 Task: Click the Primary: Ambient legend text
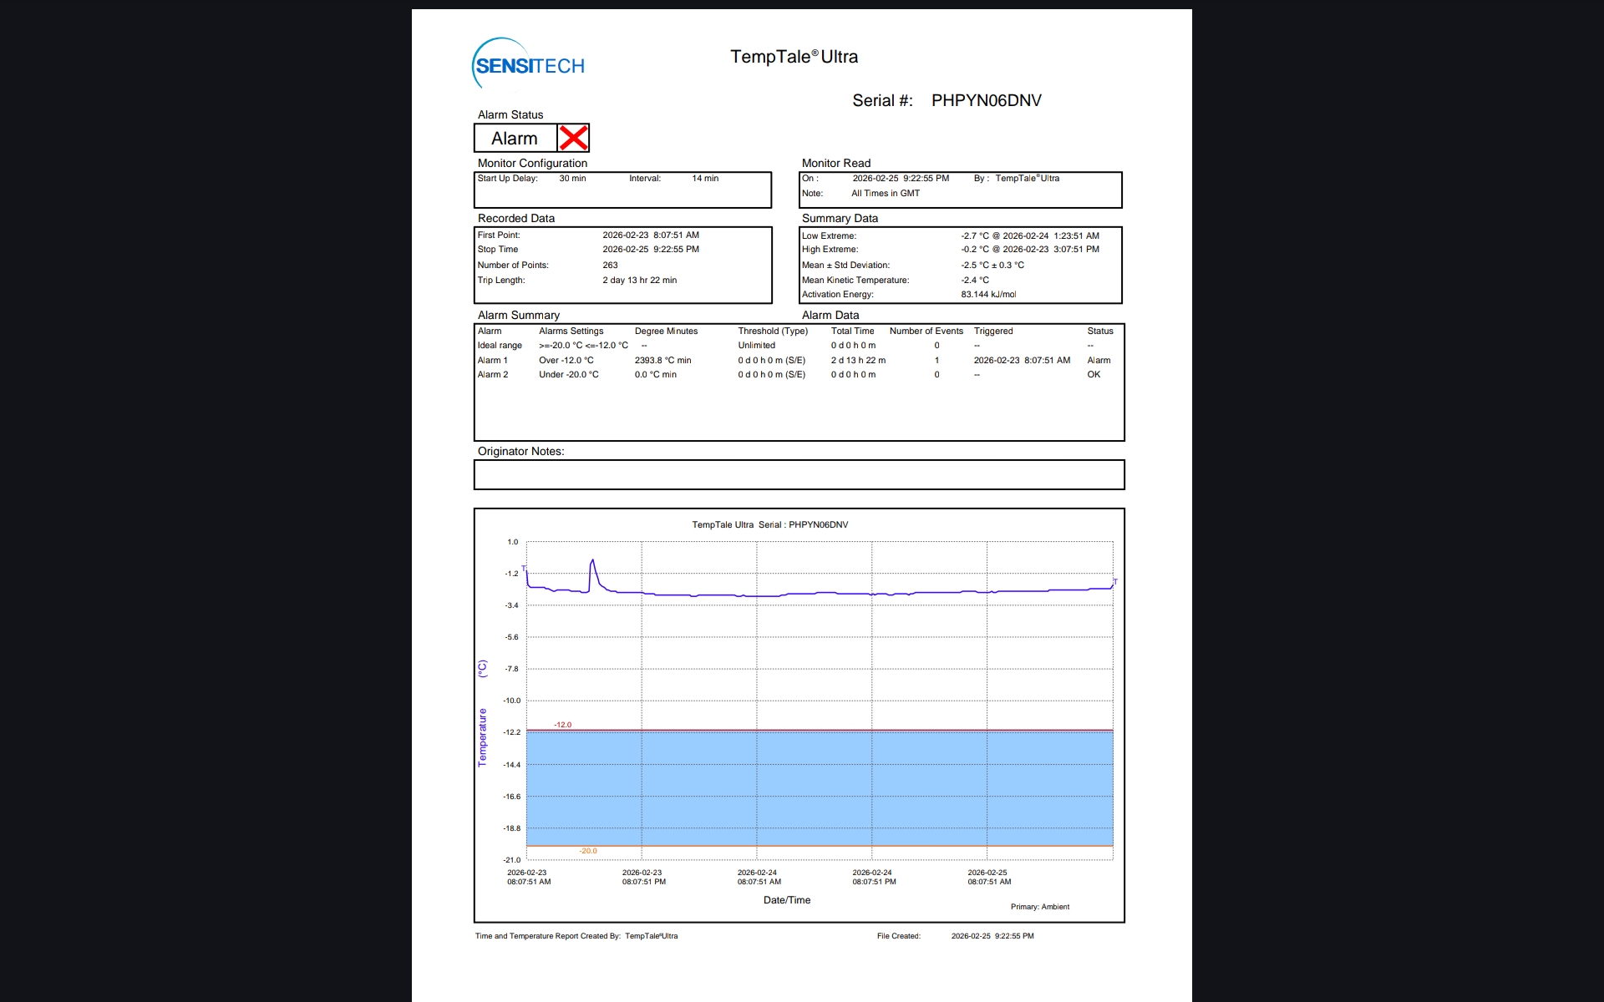[1039, 907]
